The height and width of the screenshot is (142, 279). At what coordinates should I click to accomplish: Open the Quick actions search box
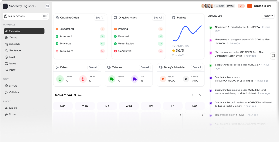[26, 16]
